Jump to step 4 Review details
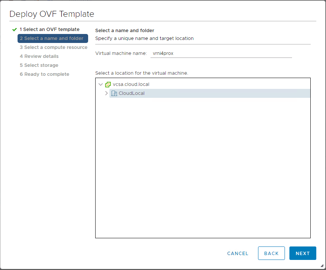 tap(39, 56)
